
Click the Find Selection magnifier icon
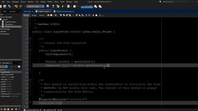click(61, 15)
